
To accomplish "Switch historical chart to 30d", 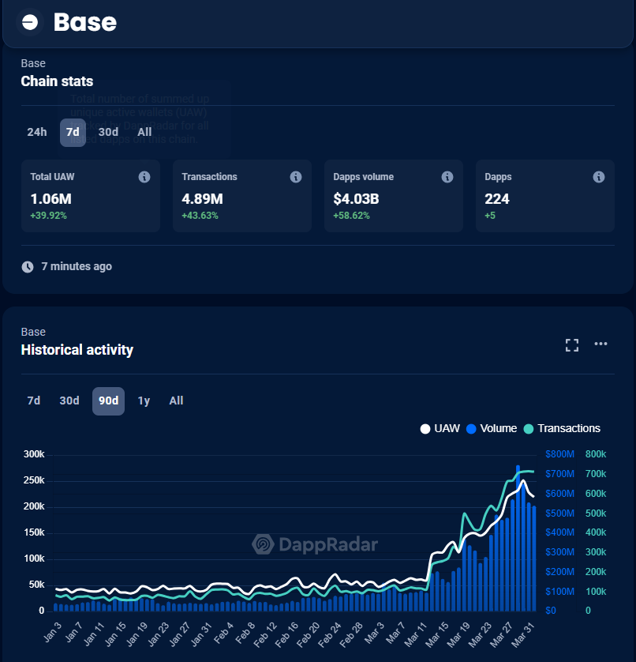I will click(x=69, y=401).
